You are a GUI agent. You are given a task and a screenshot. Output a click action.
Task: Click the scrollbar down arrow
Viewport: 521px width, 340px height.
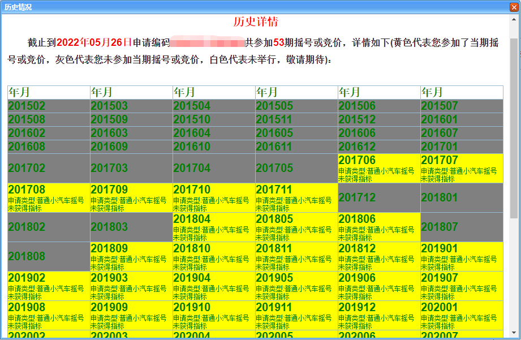point(514,333)
